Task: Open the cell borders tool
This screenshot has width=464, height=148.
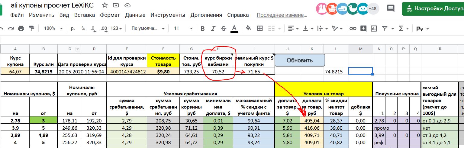Action: (260, 29)
